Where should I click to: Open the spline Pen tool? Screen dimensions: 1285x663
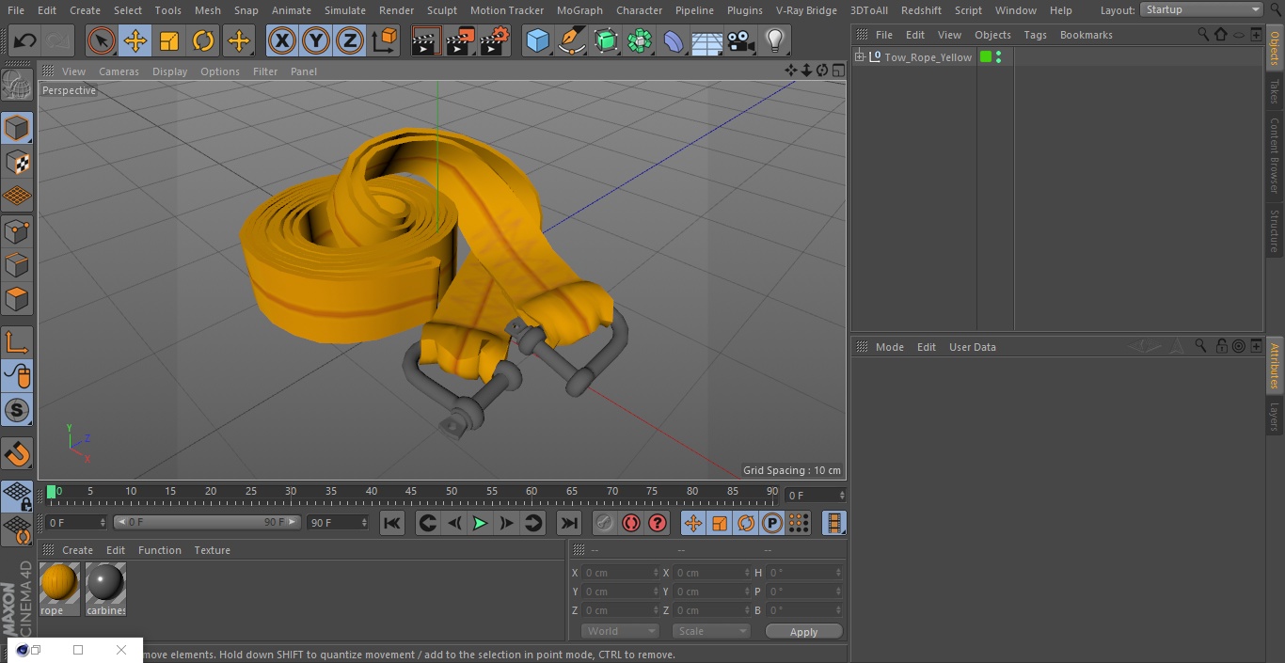pyautogui.click(x=572, y=40)
